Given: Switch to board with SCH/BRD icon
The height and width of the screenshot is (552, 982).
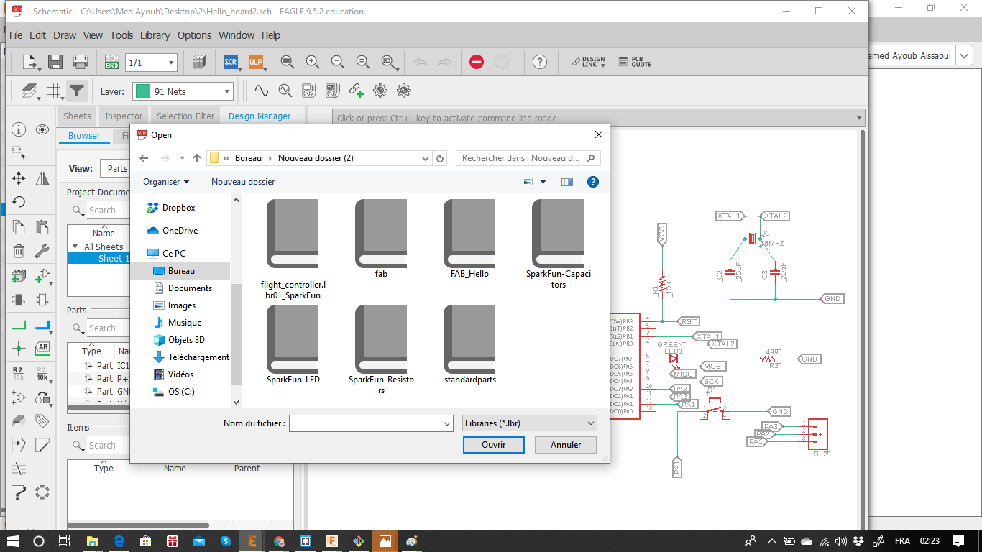Looking at the screenshot, I should click(x=112, y=63).
